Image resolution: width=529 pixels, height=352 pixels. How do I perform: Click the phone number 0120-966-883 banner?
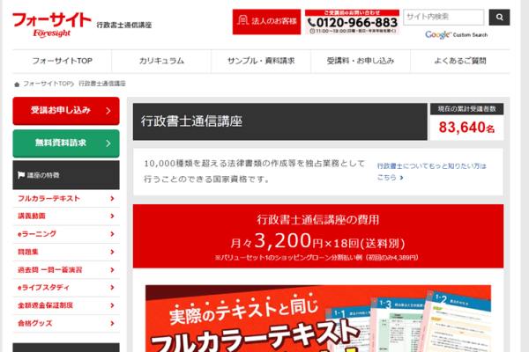tap(353, 22)
